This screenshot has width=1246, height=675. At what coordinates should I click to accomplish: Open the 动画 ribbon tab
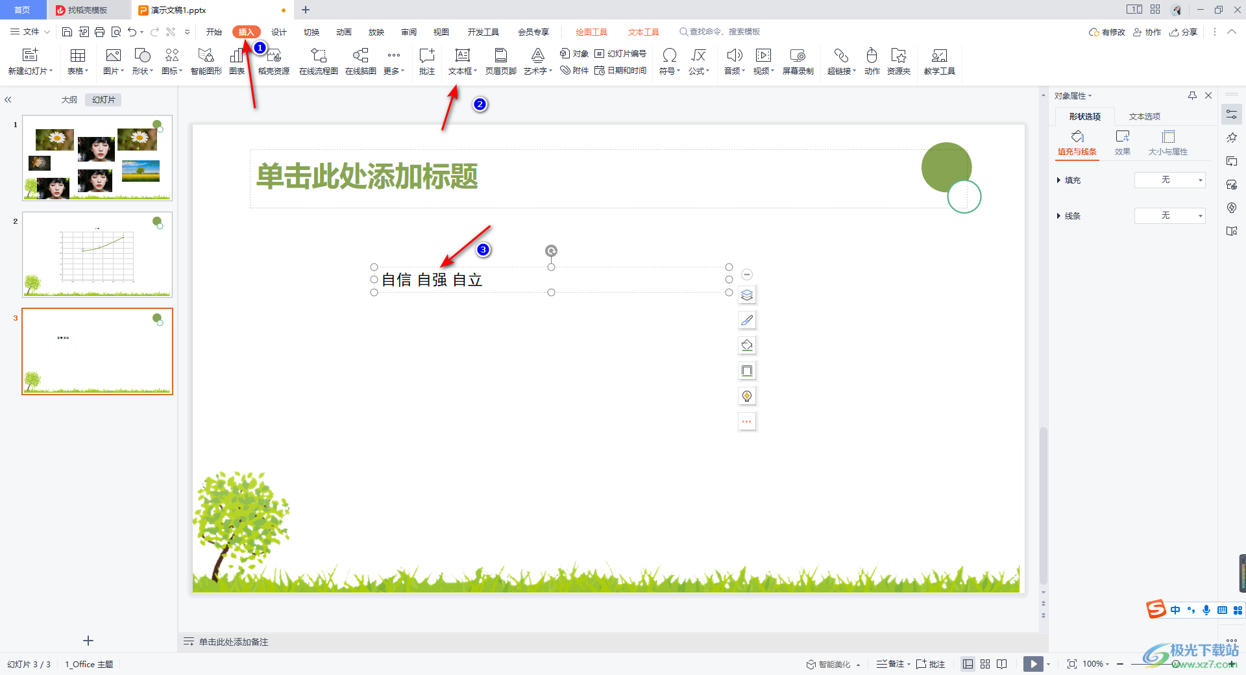coord(344,32)
